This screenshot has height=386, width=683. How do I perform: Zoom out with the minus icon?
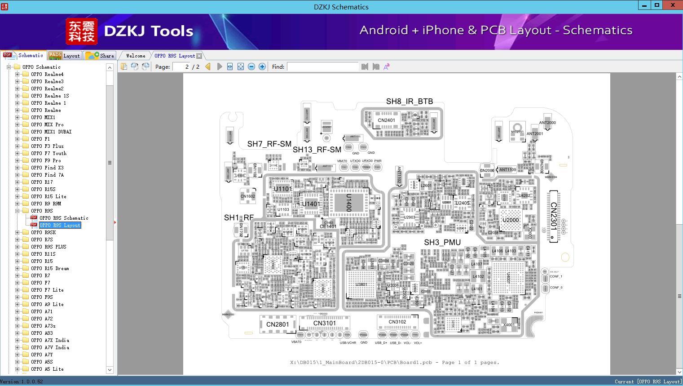pos(251,67)
